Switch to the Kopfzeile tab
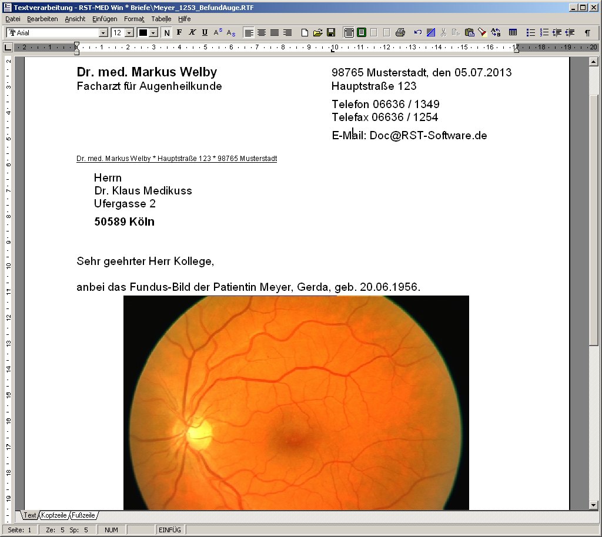 pos(53,515)
